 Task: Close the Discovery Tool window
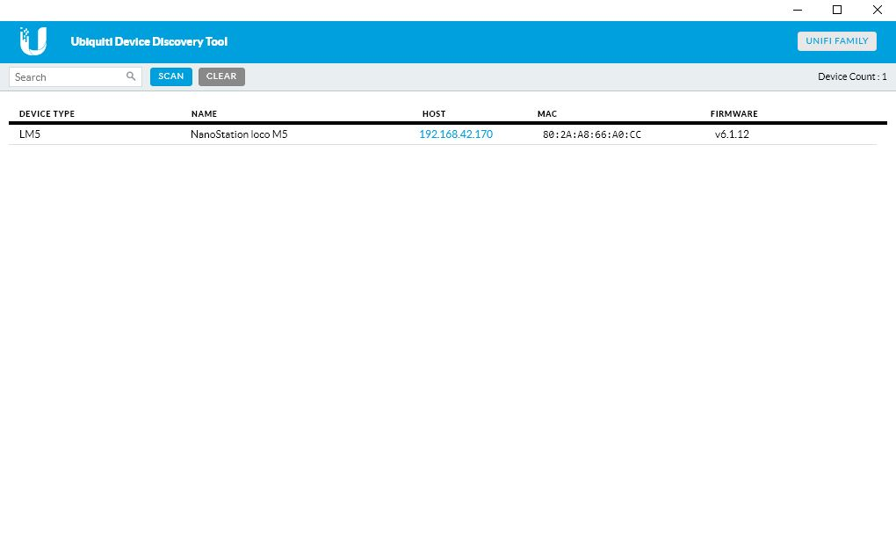[878, 10]
